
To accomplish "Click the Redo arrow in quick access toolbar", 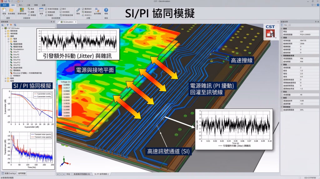I will click(12, 1).
